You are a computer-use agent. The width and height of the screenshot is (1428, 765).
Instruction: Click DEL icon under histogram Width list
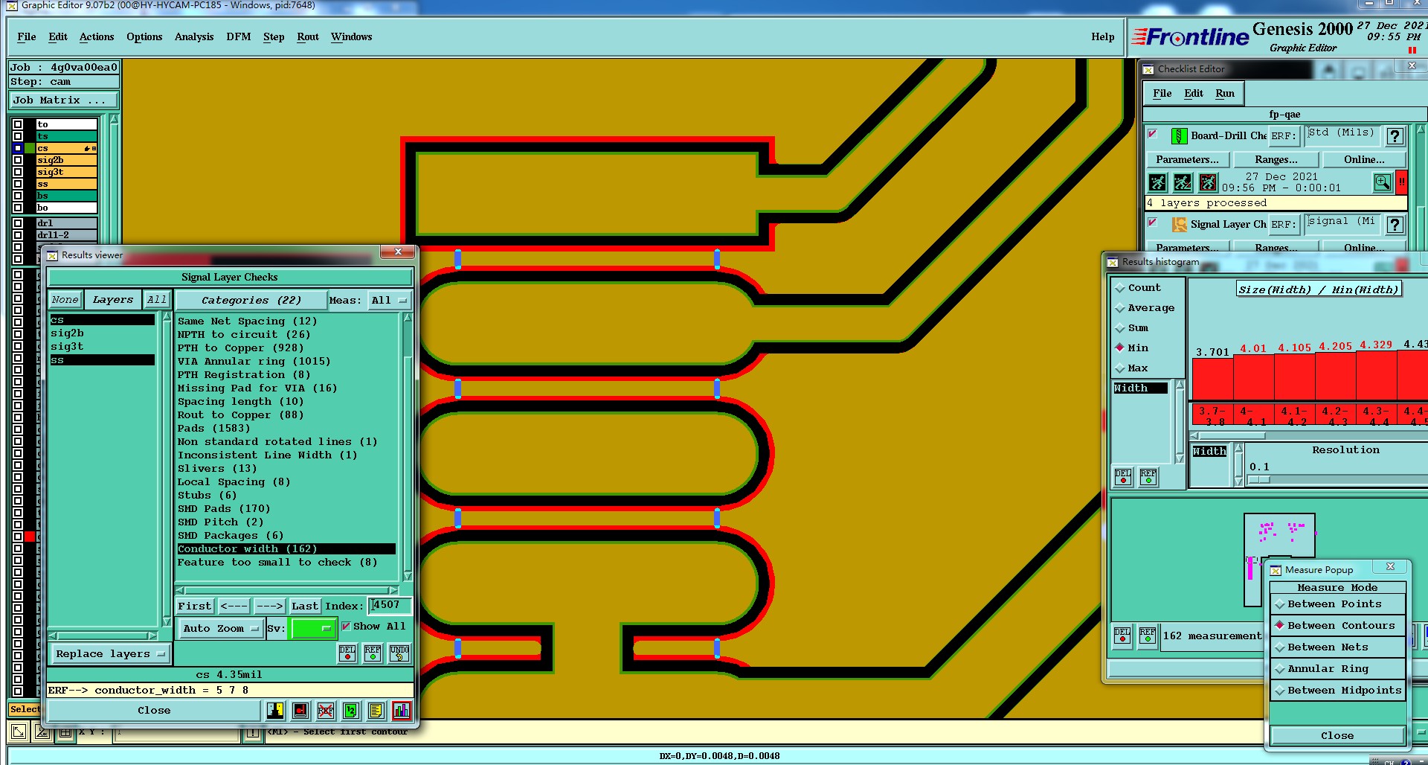coord(1123,477)
